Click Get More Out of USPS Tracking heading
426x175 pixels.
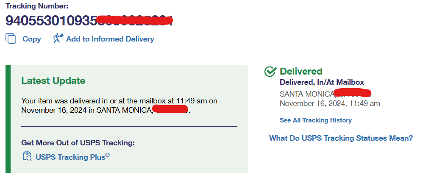(78, 143)
